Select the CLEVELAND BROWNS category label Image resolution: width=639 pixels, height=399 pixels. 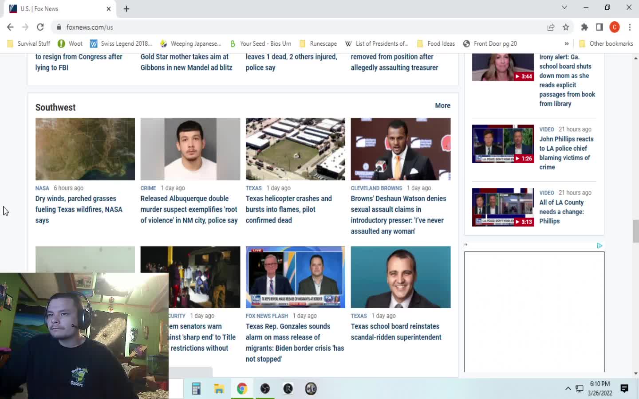click(x=376, y=188)
